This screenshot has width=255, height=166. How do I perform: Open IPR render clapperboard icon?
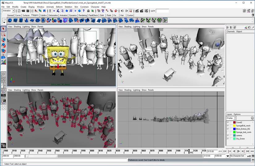point(142,11)
